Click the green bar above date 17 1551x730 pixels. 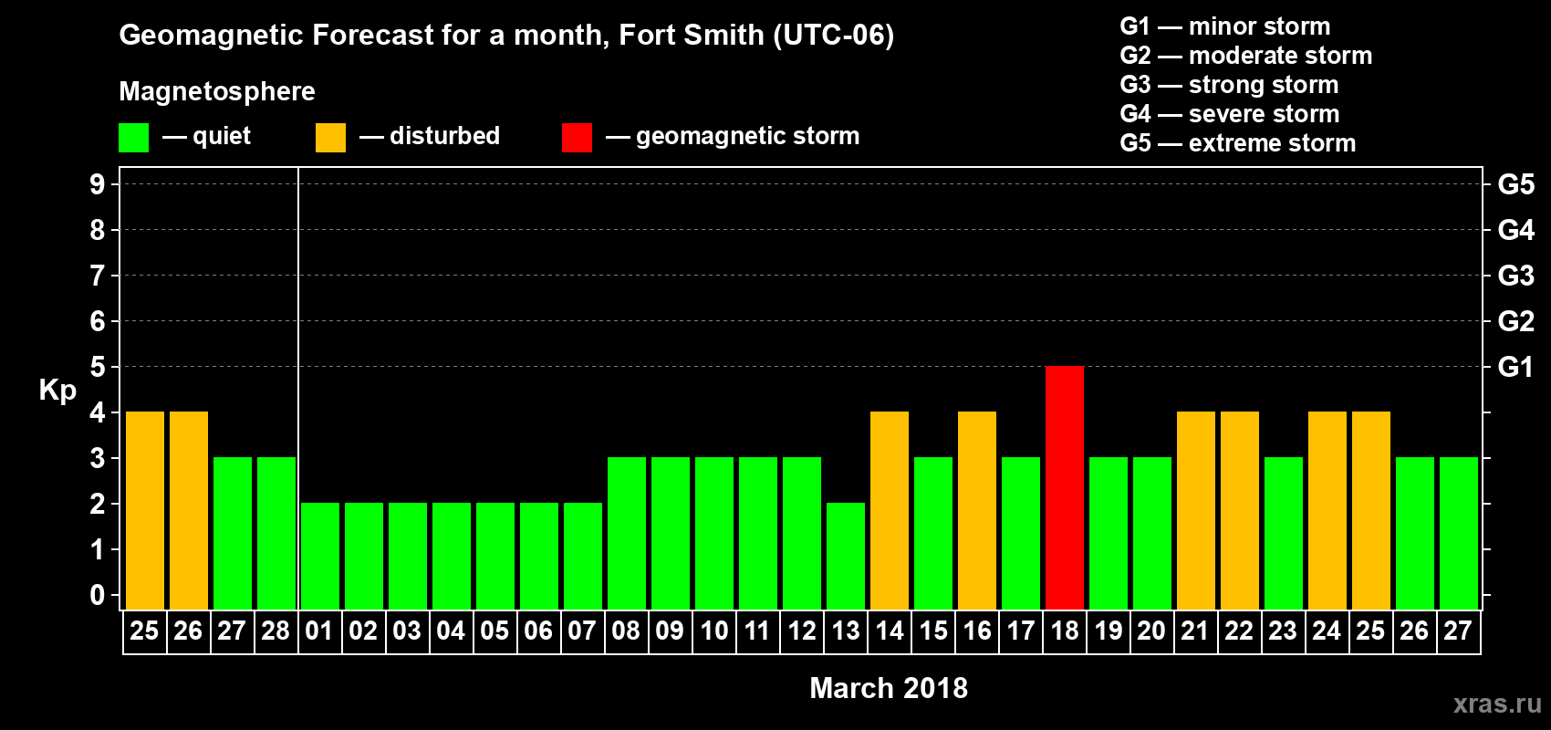(1021, 534)
